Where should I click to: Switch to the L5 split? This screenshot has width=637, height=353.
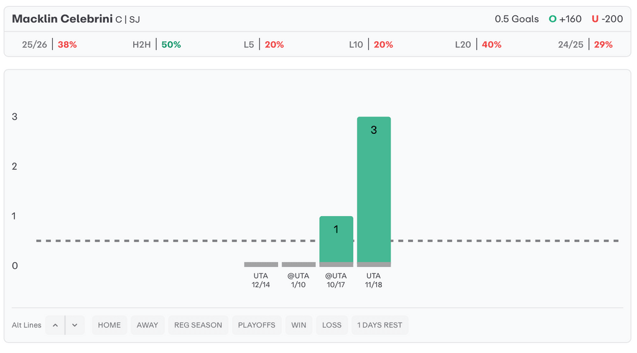[x=264, y=45]
